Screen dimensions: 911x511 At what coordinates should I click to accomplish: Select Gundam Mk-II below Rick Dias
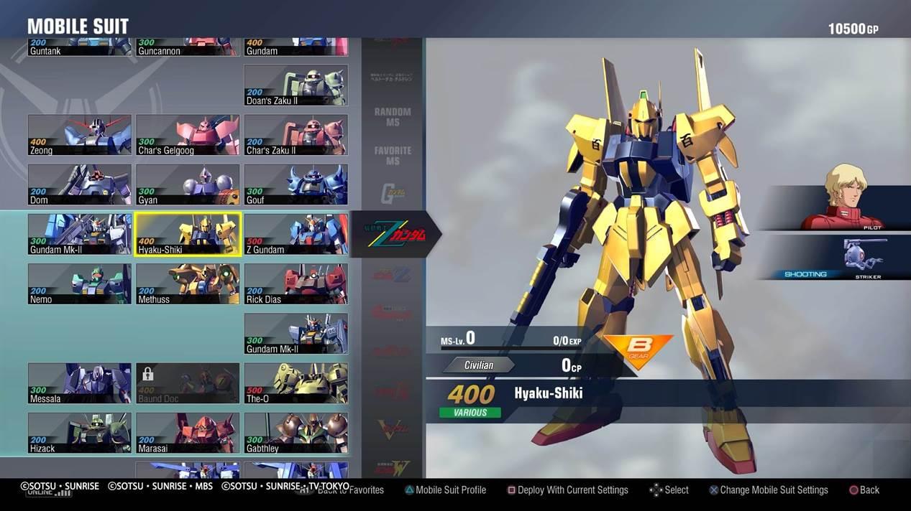[296, 334]
